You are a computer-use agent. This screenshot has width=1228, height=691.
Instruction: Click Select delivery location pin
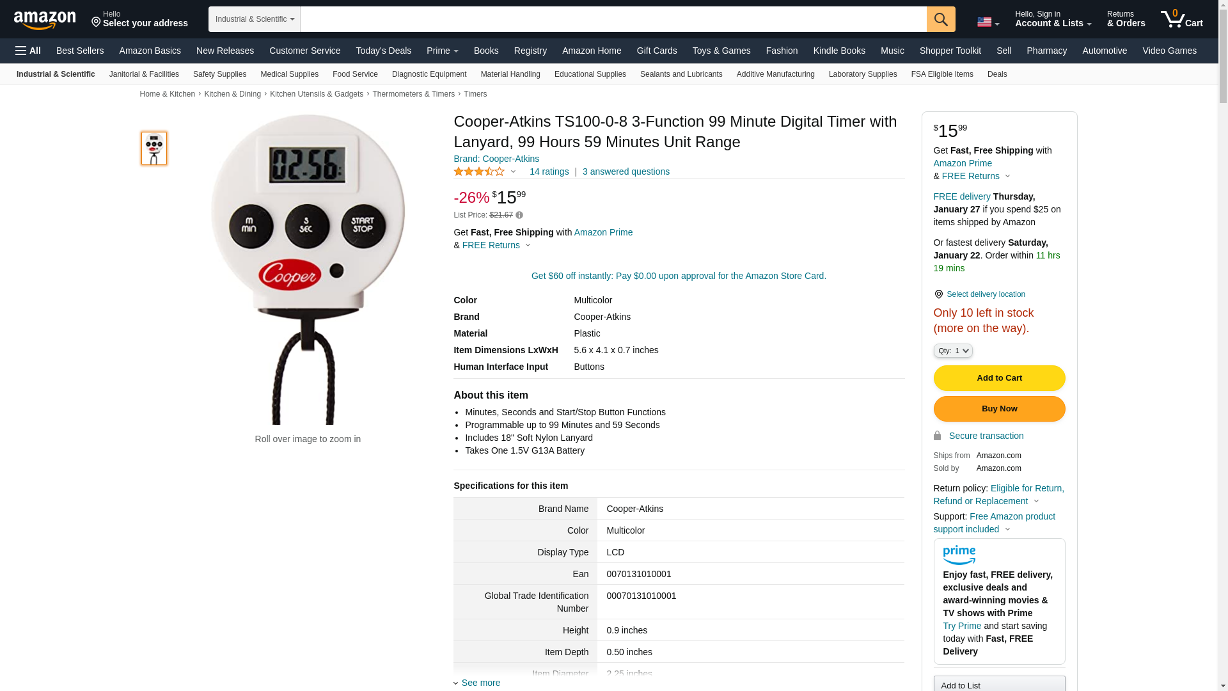938,294
